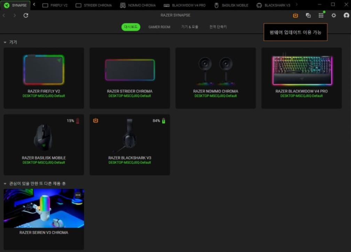Open the Synapse home tab
The image size is (351, 252).
[x=15, y=5]
